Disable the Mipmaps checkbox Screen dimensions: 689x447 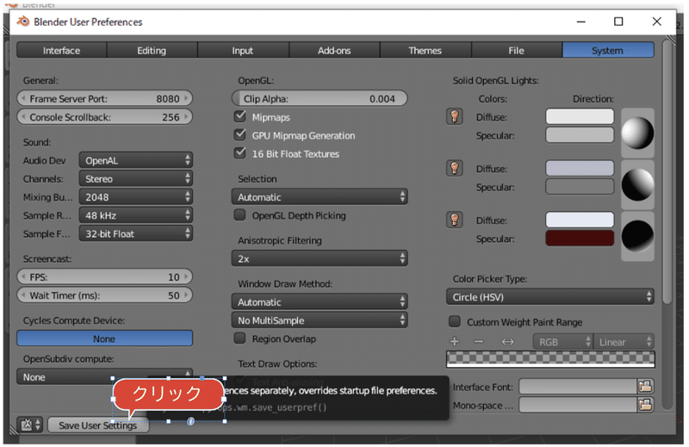click(240, 116)
